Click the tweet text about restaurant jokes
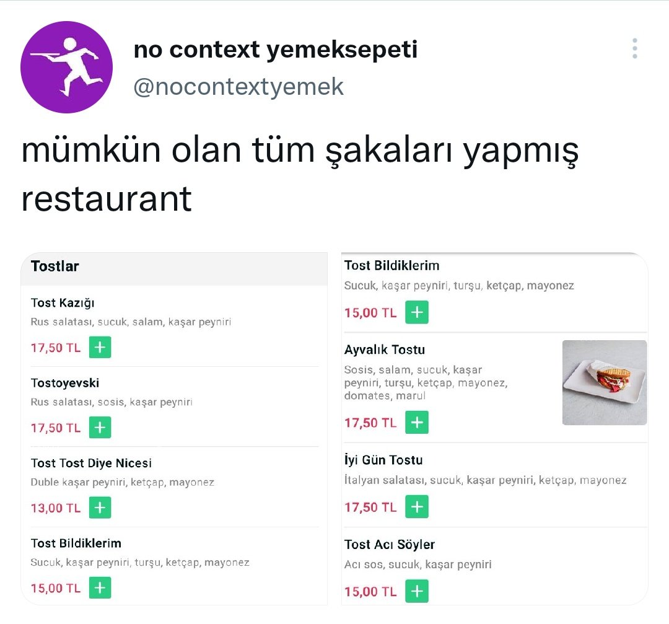This screenshot has width=669, height=624. [300, 175]
